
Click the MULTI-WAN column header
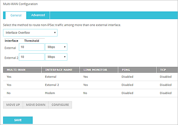point(22,70)
